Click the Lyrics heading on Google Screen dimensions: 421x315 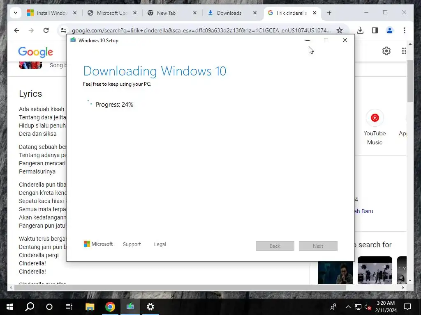tap(30, 94)
